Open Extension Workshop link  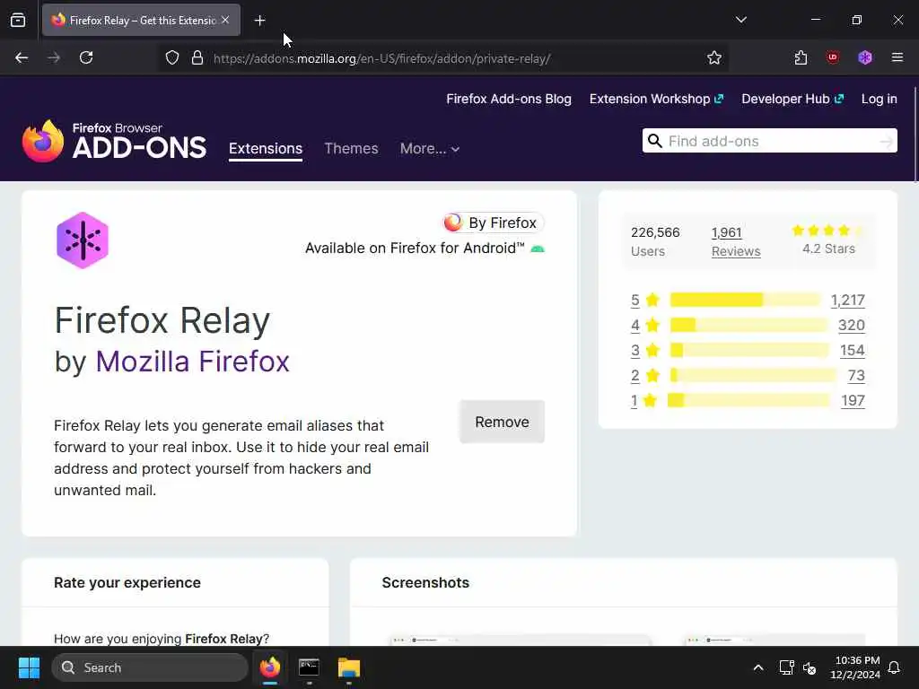pos(656,99)
